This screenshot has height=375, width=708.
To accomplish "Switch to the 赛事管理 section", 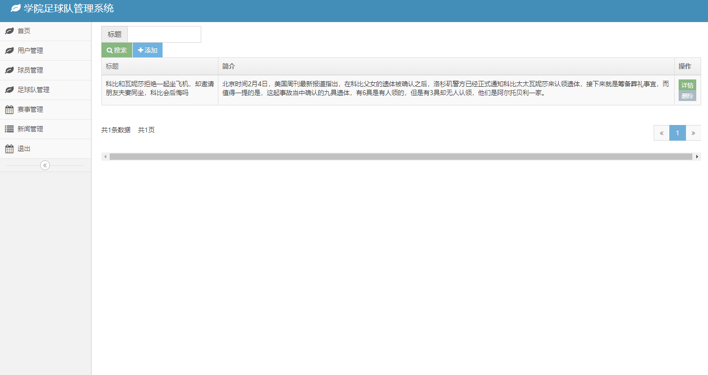I will click(x=30, y=109).
